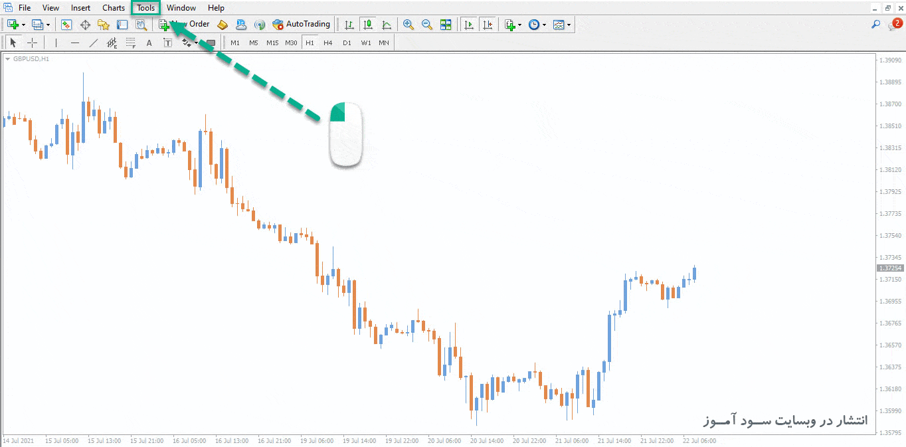Image resolution: width=906 pixels, height=447 pixels.
Task: Open the Tools menu
Action: click(145, 8)
